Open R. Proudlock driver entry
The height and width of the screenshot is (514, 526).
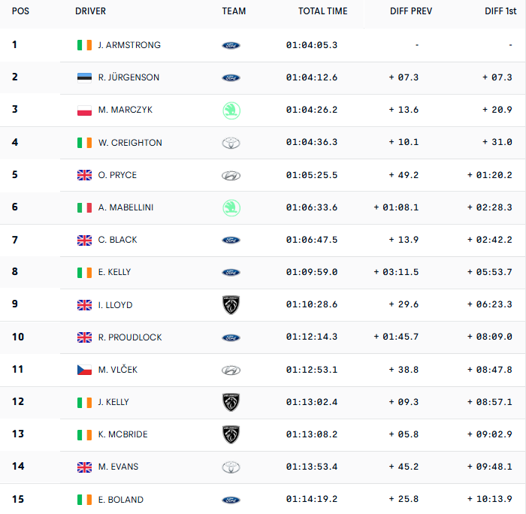point(130,337)
